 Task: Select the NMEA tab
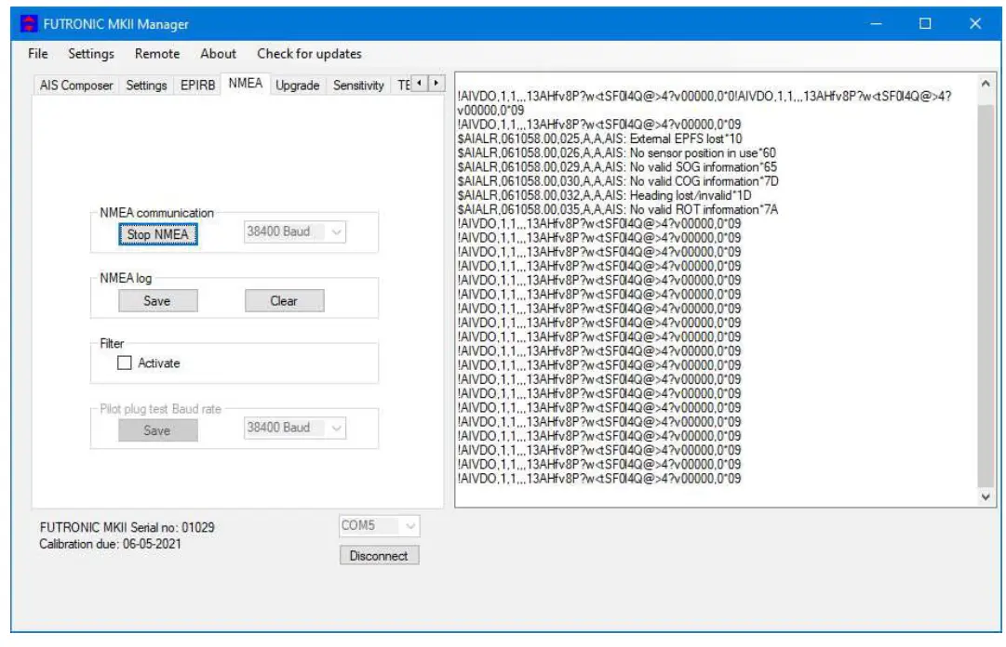[x=245, y=84]
